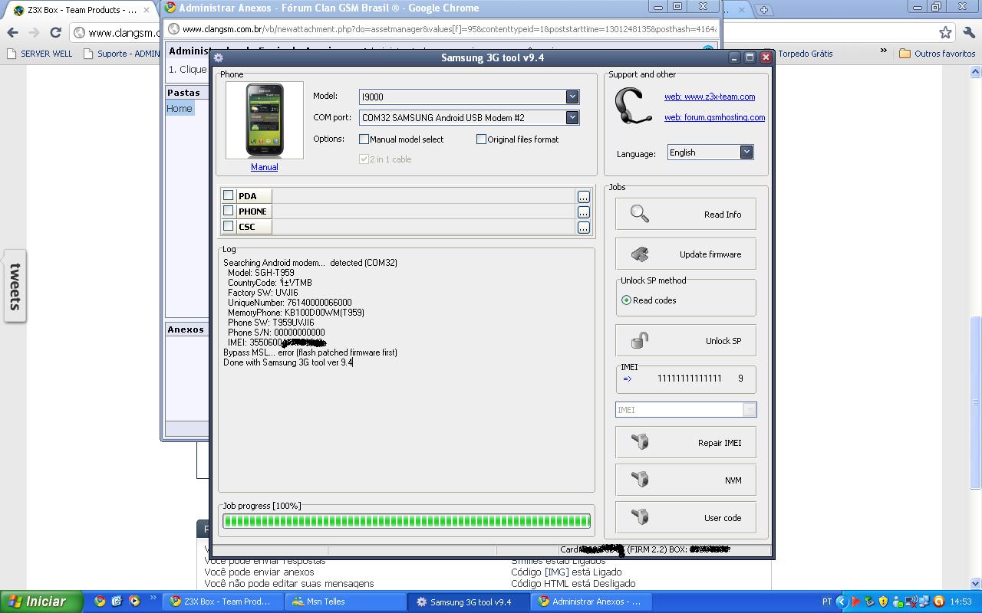Open the Language English dropdown

746,152
